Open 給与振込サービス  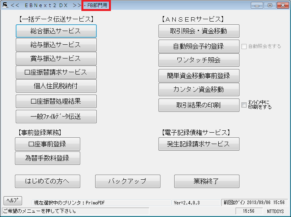click(56, 45)
